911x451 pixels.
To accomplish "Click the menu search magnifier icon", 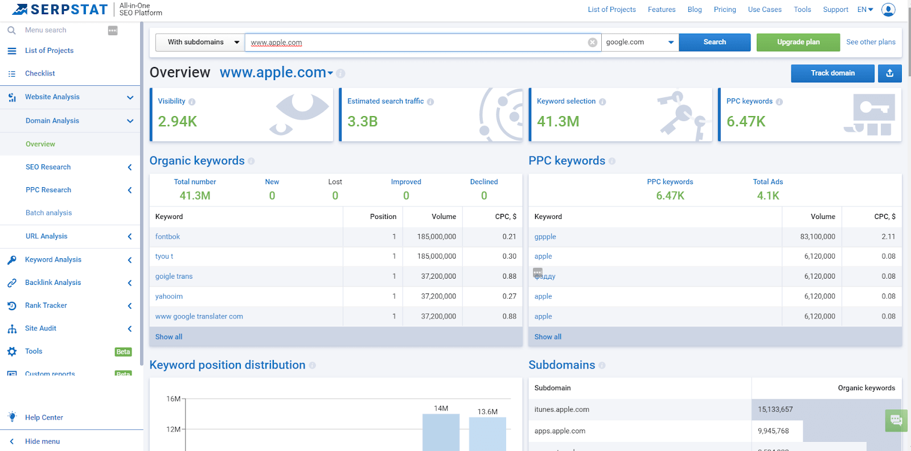I will tap(11, 30).
